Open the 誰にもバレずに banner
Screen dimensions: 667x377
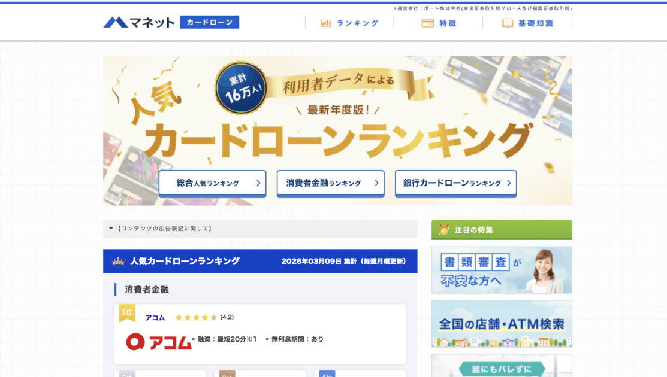coord(502,366)
